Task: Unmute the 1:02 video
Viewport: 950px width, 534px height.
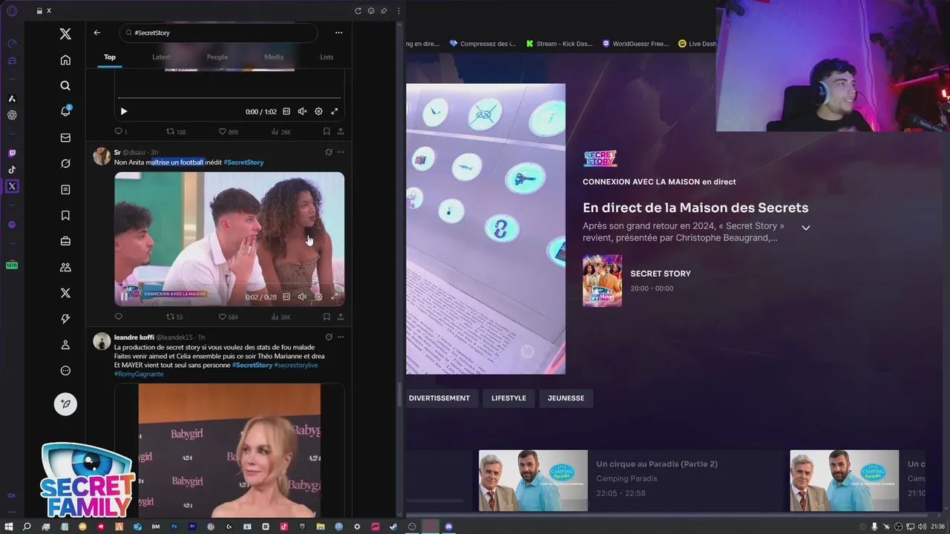Action: (x=302, y=111)
